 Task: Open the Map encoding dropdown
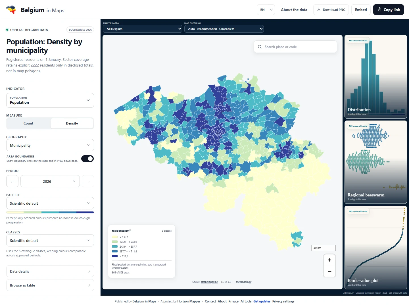click(x=224, y=29)
